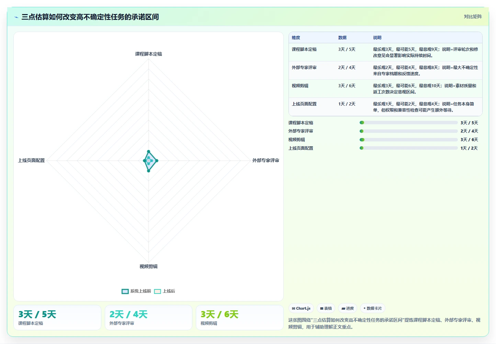Click the 视频剪辑 progress list label

[296, 140]
